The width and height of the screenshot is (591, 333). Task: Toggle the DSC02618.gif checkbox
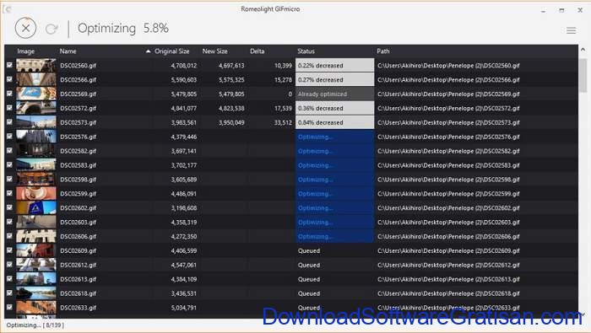(x=9, y=293)
